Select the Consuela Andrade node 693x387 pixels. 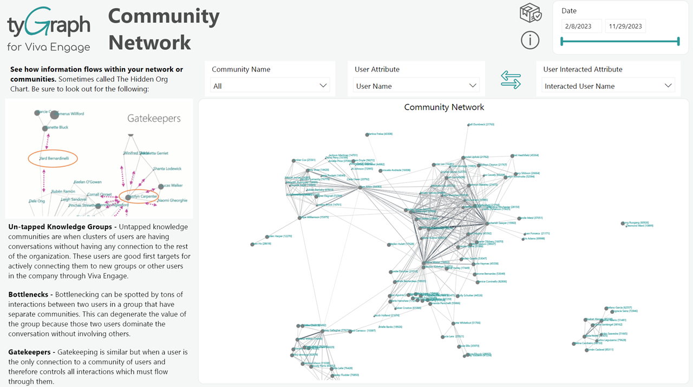click(381, 170)
